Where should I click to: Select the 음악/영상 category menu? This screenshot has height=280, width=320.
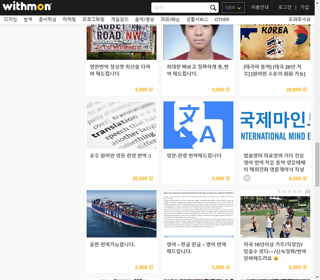click(144, 20)
